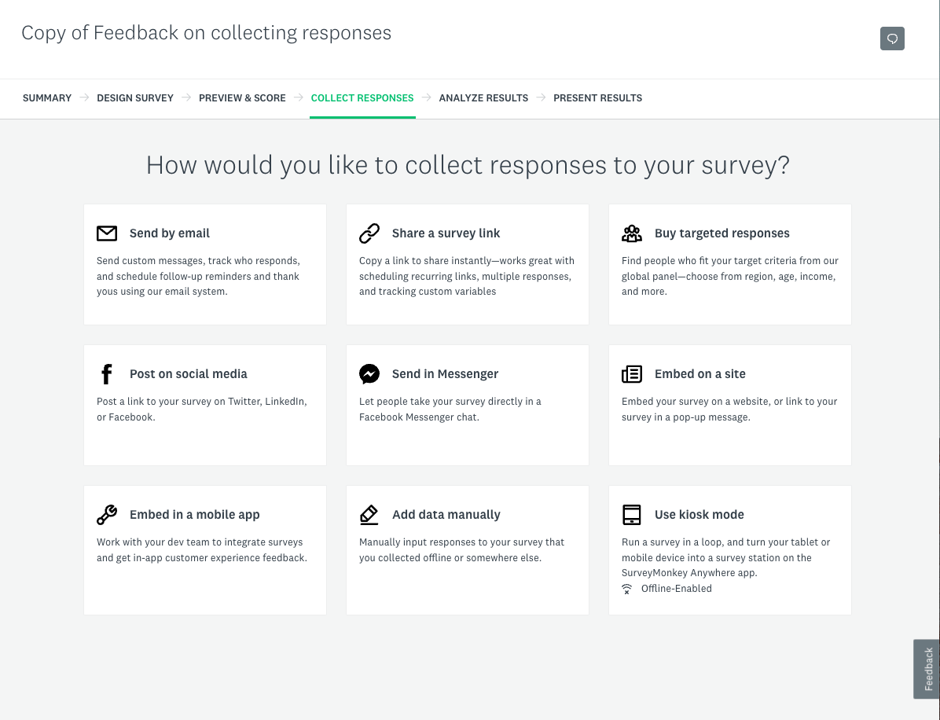Click the Offline-Enabled wifi icon
940x720 pixels.
click(627, 589)
